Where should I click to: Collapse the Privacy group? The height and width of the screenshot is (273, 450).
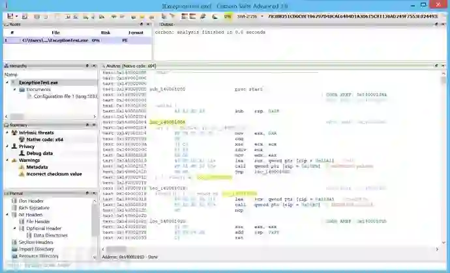[x=7, y=146]
